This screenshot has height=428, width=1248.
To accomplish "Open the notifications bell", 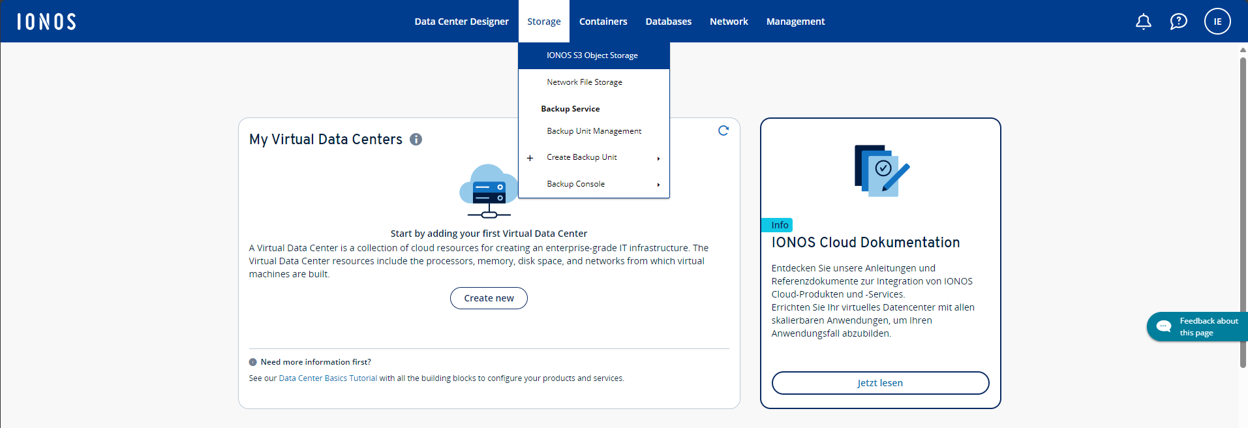I will point(1143,22).
